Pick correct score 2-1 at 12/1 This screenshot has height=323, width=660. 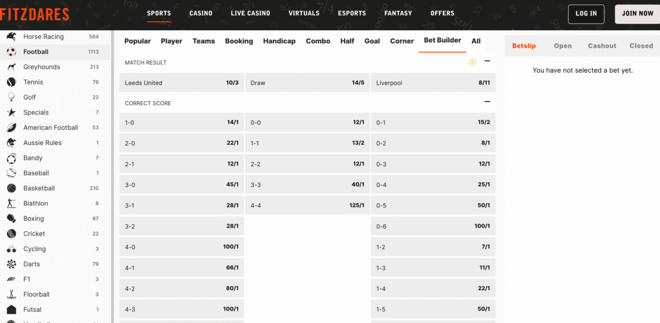(182, 164)
